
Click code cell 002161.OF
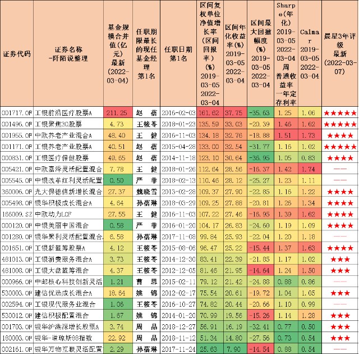point(17,349)
